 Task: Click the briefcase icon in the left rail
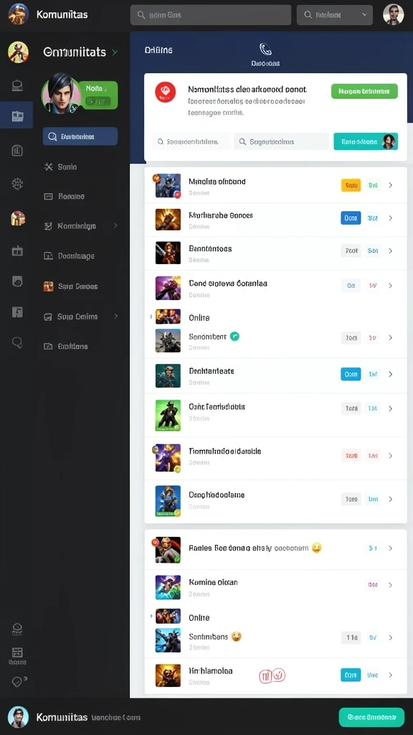17,251
